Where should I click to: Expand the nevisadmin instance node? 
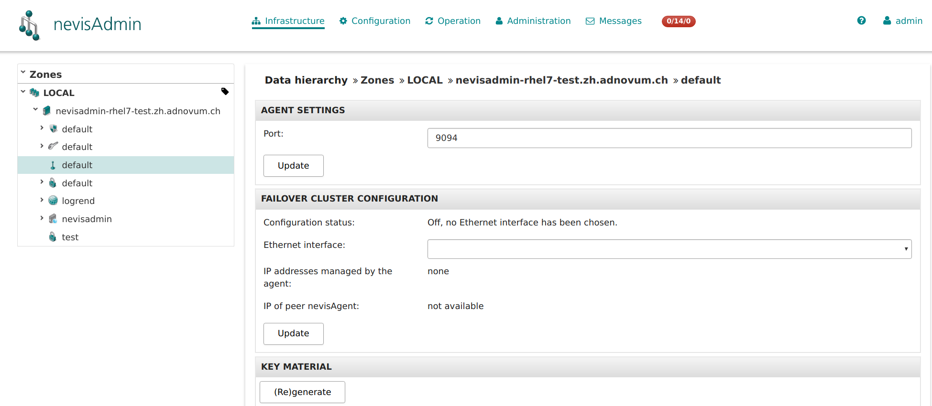tap(42, 218)
